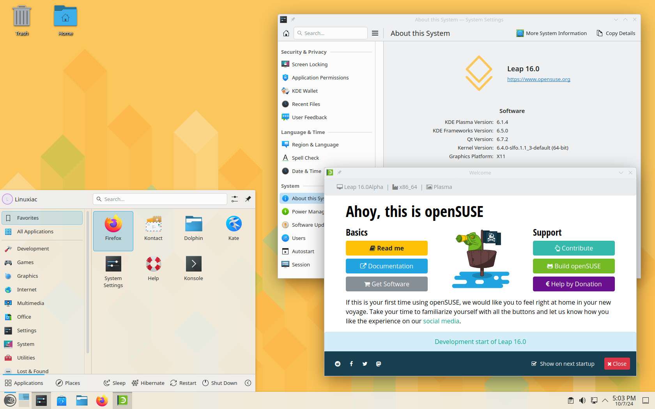Open launcher configure options button
The height and width of the screenshot is (409, 655).
coord(235,199)
